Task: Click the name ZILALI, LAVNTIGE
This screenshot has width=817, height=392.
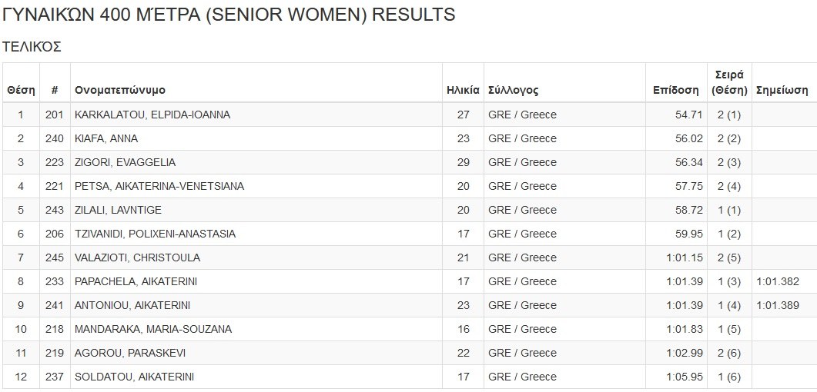Action: (x=118, y=210)
